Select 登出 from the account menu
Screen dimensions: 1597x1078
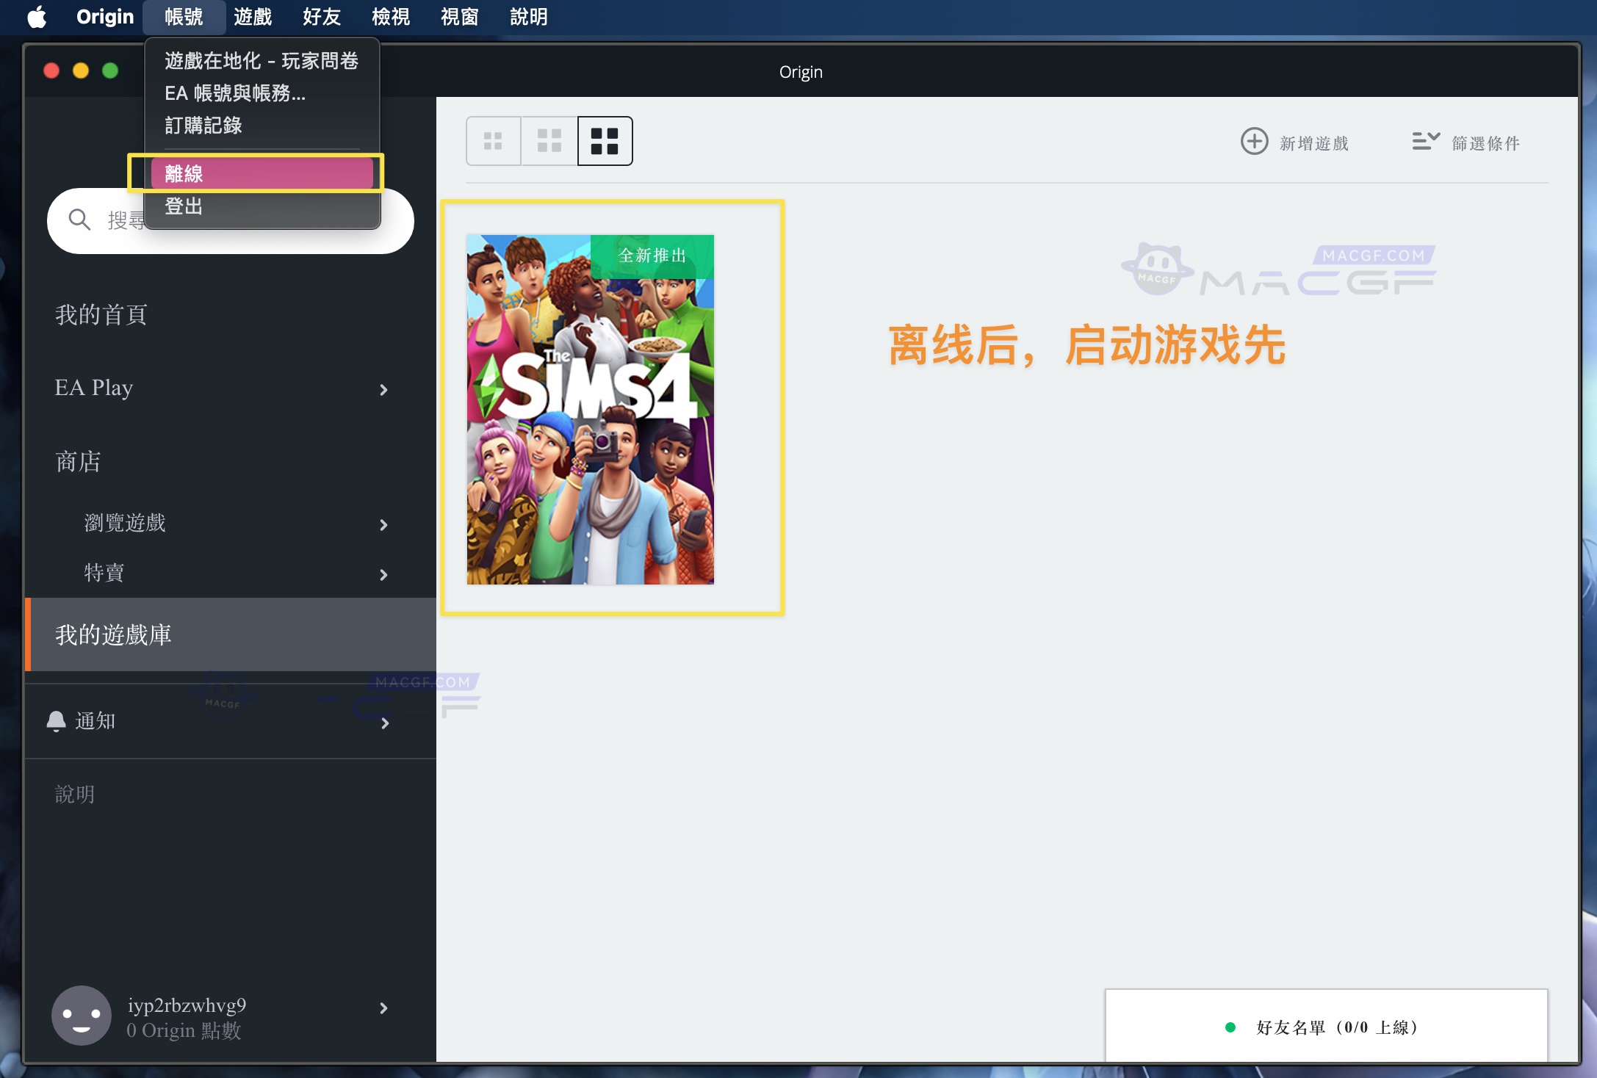(181, 206)
